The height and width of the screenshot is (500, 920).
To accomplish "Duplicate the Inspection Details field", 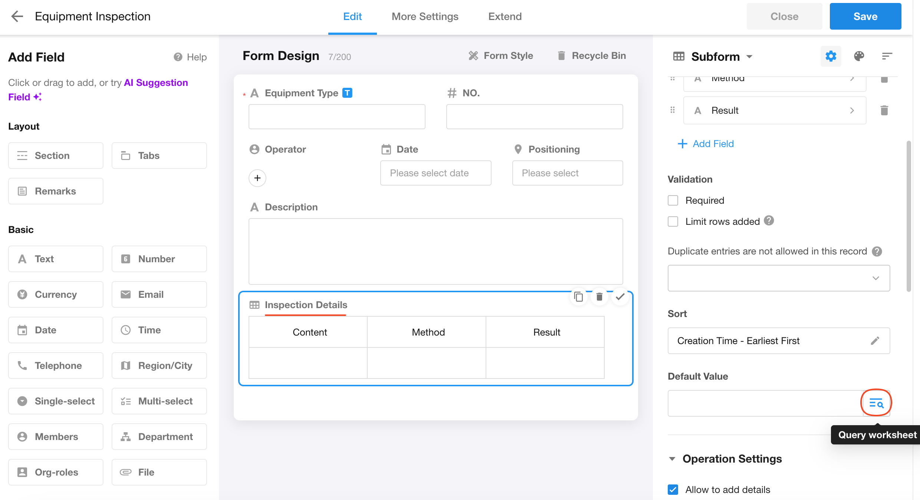I will click(x=578, y=297).
